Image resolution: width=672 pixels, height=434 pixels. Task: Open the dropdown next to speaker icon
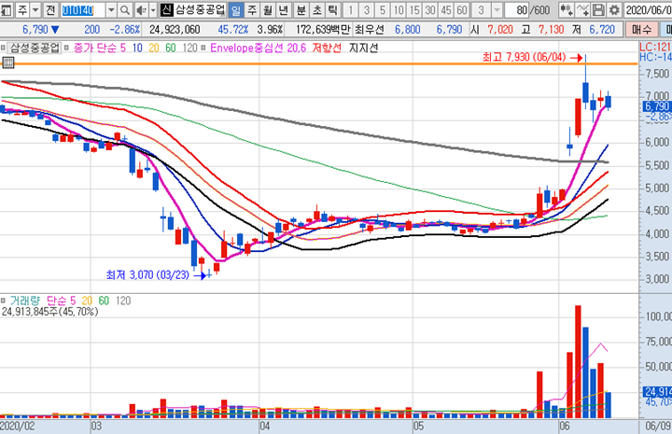pos(153,10)
